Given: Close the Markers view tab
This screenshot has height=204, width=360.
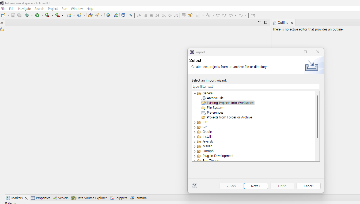Looking at the screenshot, I should pos(26,198).
